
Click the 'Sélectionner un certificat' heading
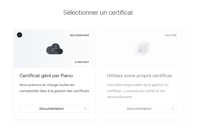(x=98, y=12)
